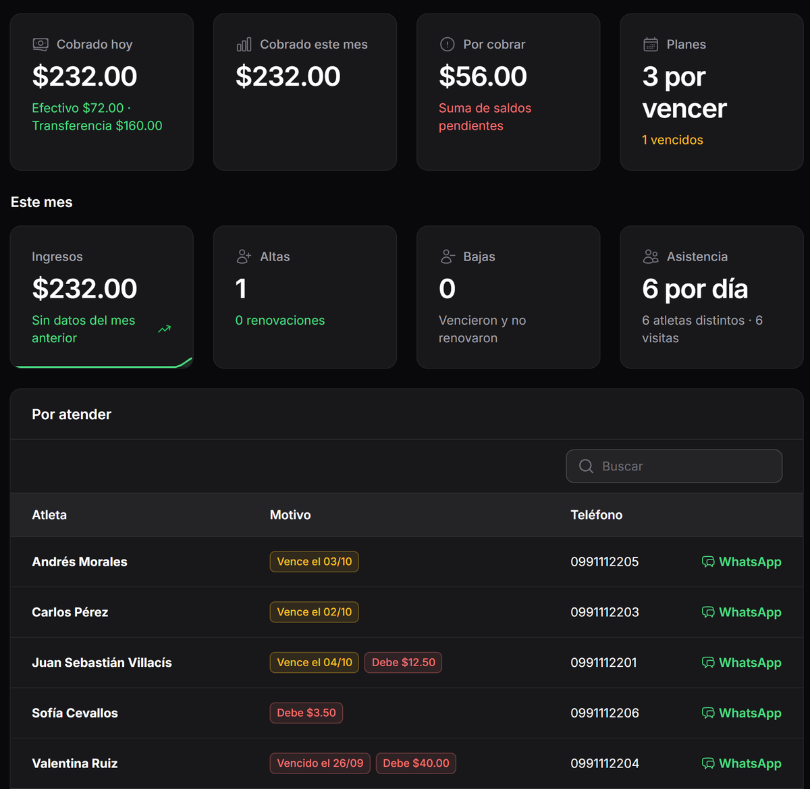Click the Vencido el 26/09 badge
The image size is (810, 789).
click(320, 763)
